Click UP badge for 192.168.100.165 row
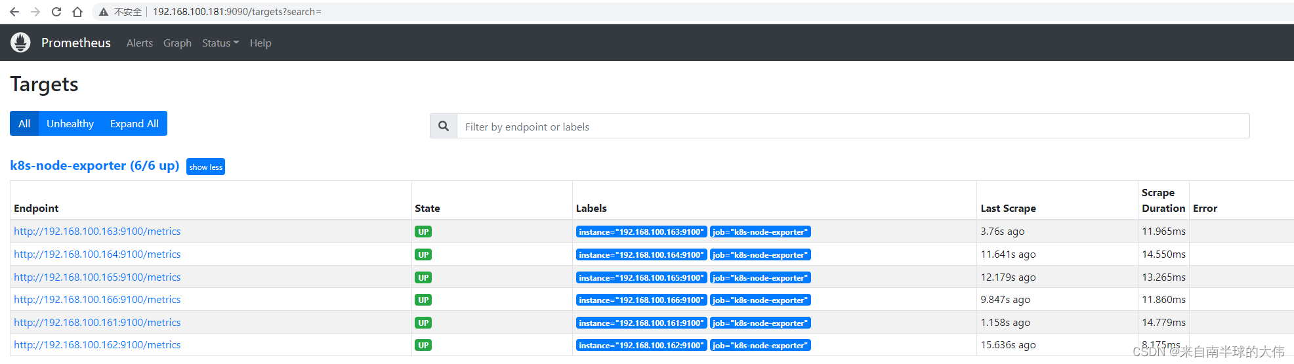1294x364 pixels. tap(423, 277)
